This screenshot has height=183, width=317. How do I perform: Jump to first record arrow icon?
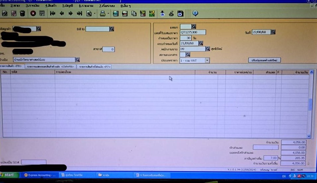(x=52, y=14)
